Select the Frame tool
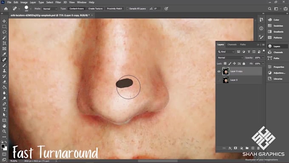289x163 pixels. [x=4, y=49]
